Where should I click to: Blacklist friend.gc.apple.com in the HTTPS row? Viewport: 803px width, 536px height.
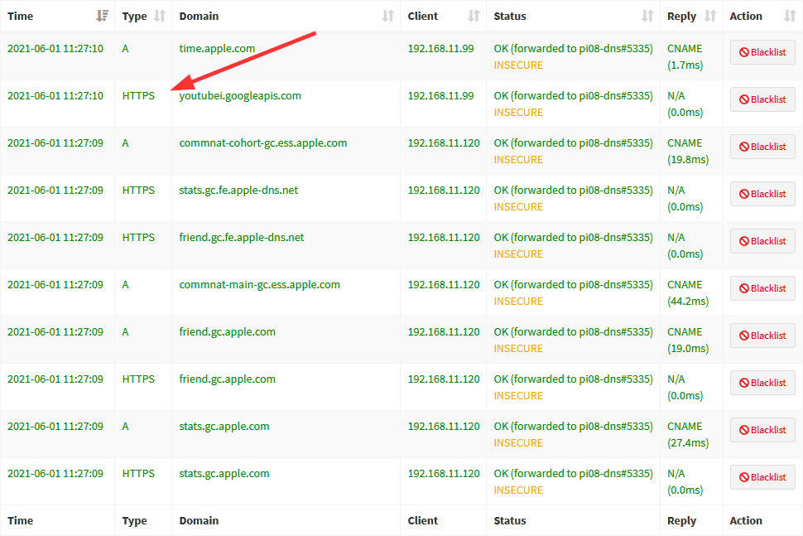point(762,383)
